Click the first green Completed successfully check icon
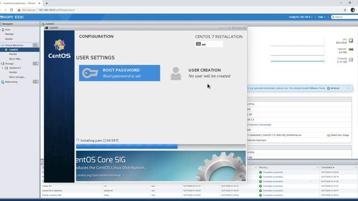The height and width of the screenshot is (201, 358). pos(260,173)
